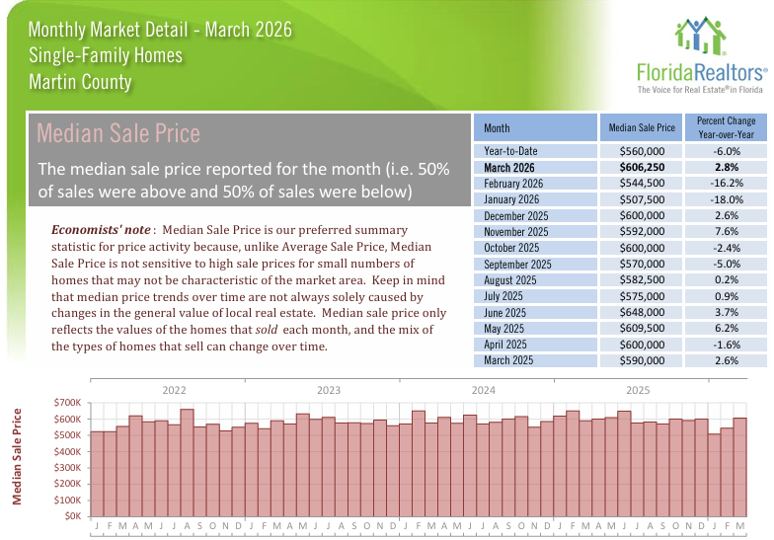Click the vertical 'Median Sale Price' axis title
Image resolution: width=774 pixels, height=540 pixels.
17,457
